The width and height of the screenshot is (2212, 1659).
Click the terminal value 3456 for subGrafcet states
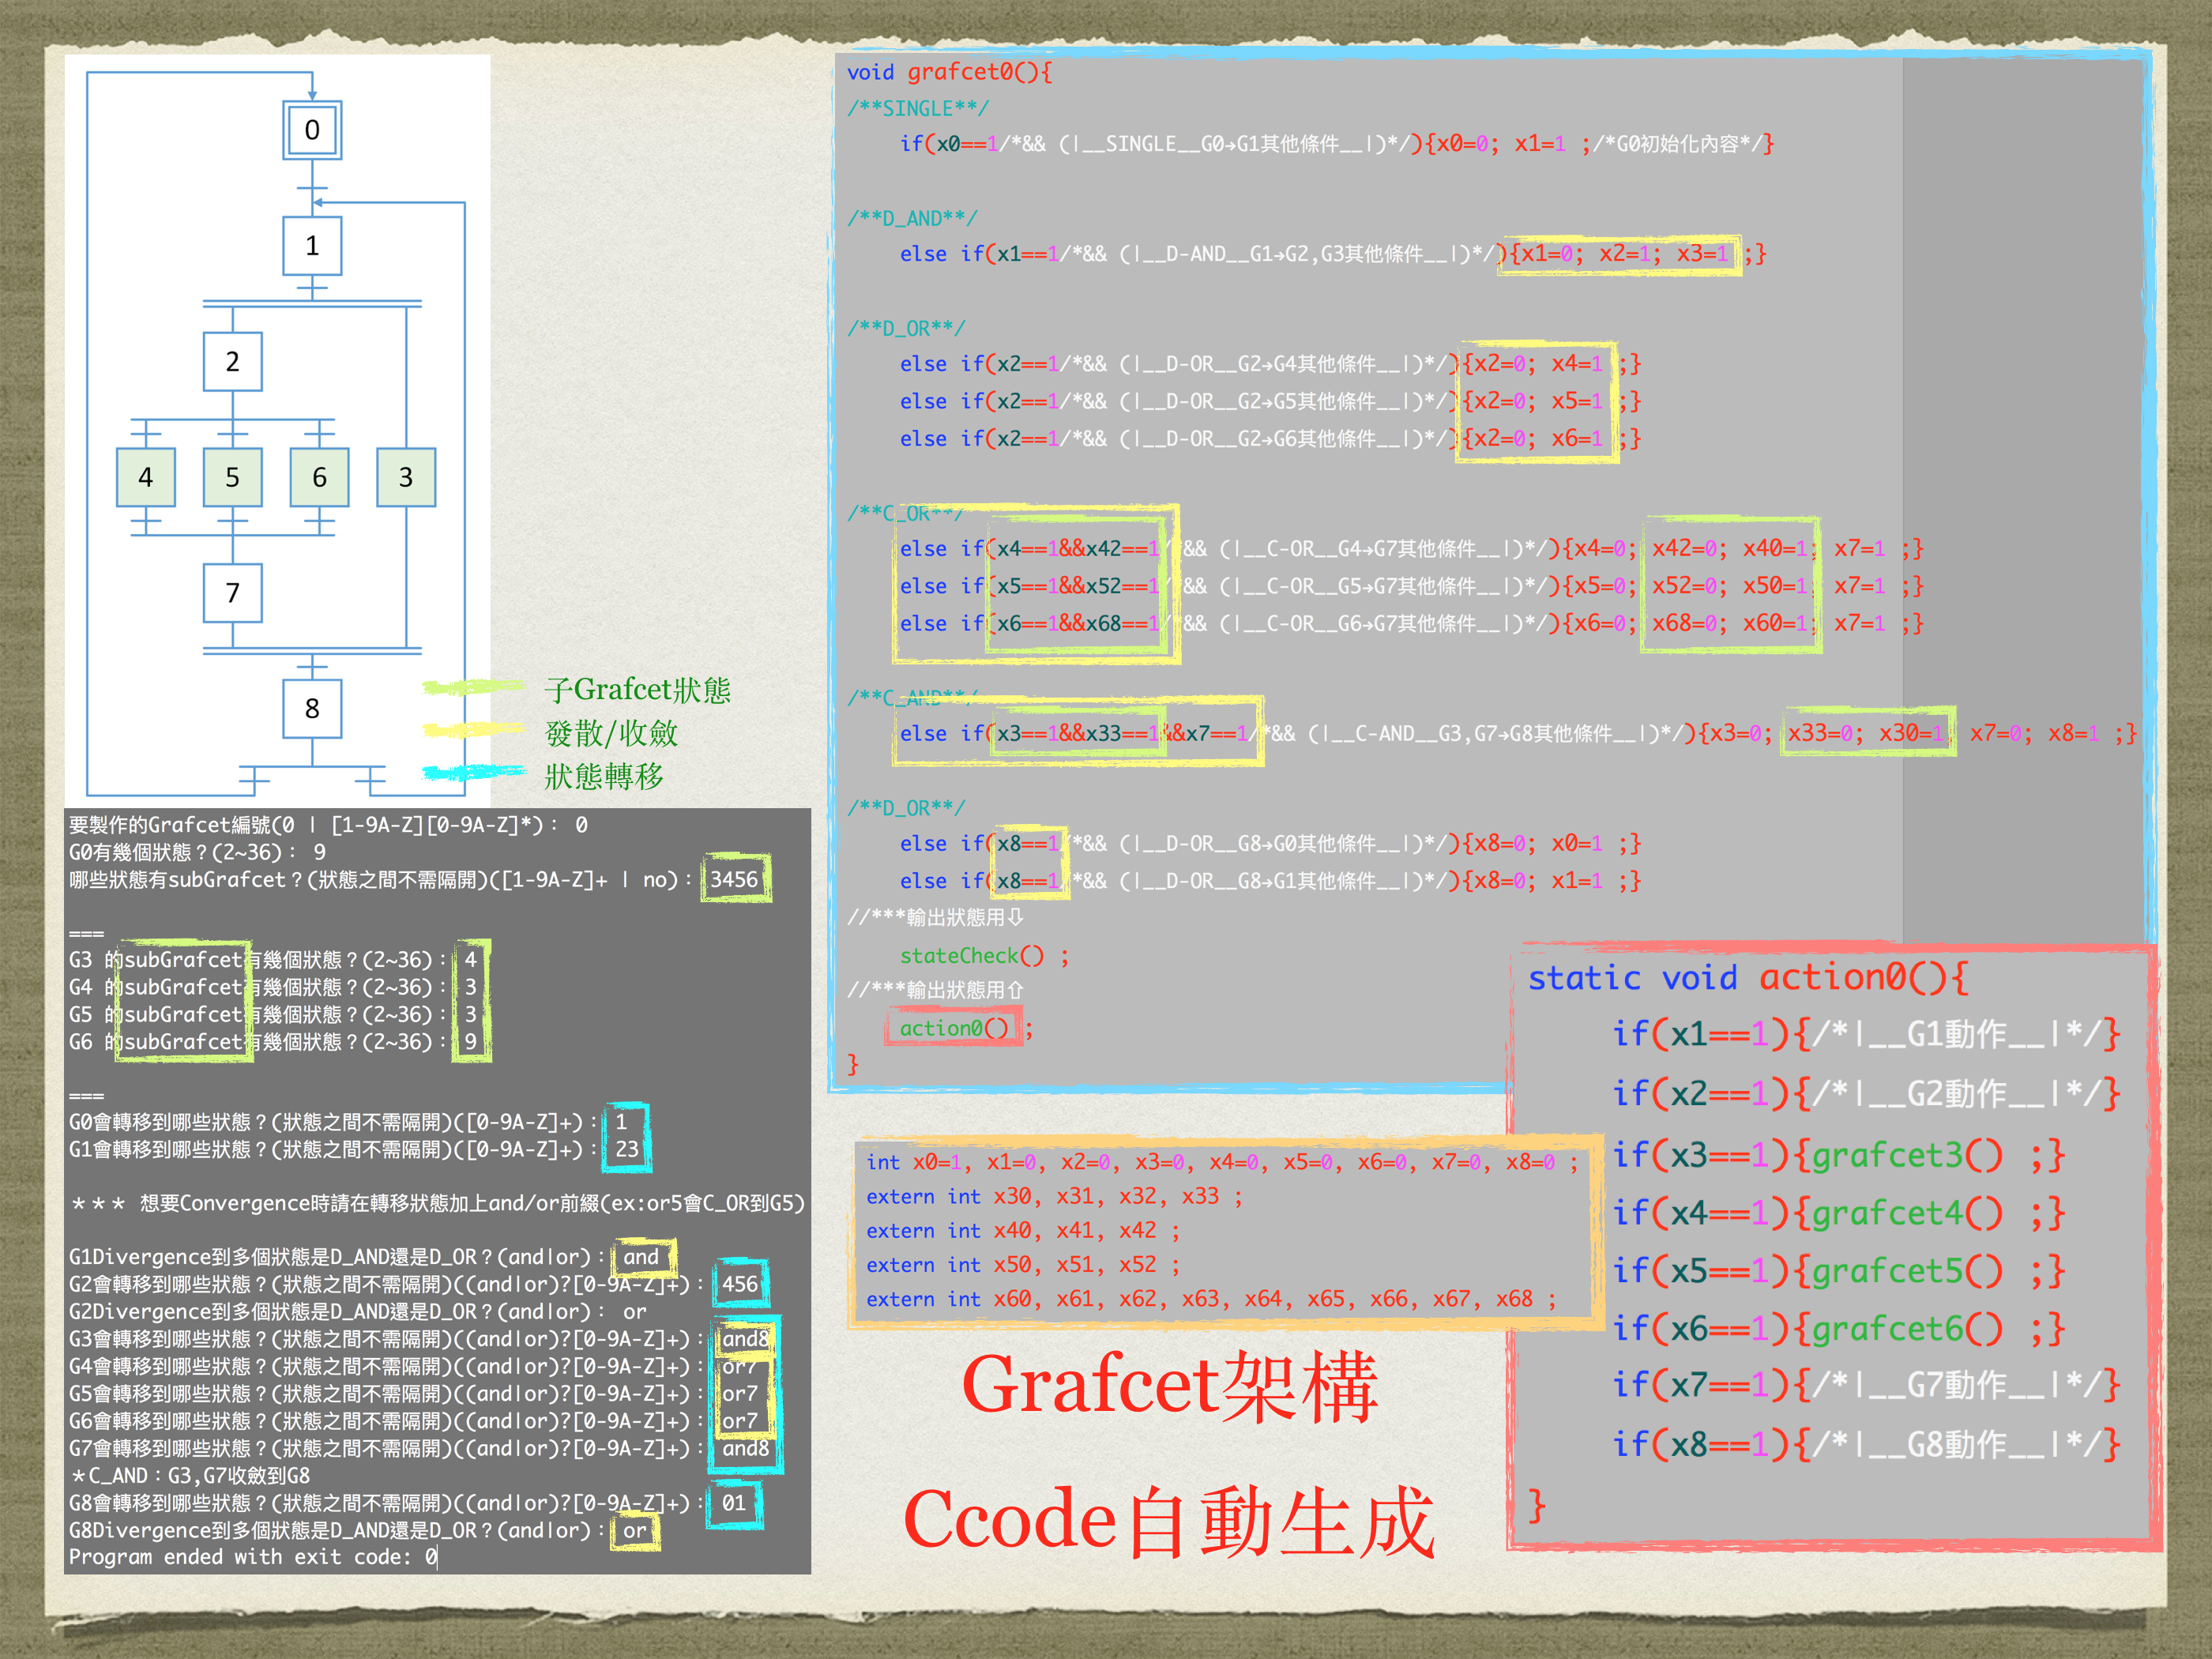point(735,879)
